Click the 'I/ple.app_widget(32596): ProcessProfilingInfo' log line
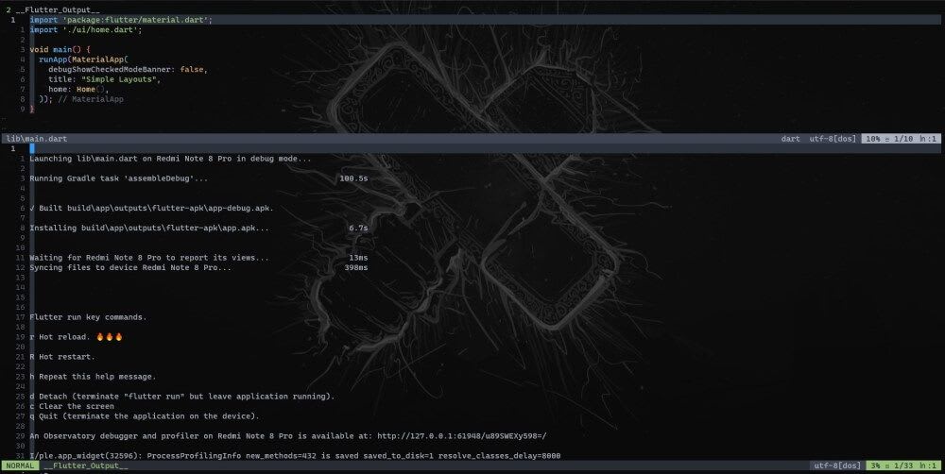 point(295,456)
